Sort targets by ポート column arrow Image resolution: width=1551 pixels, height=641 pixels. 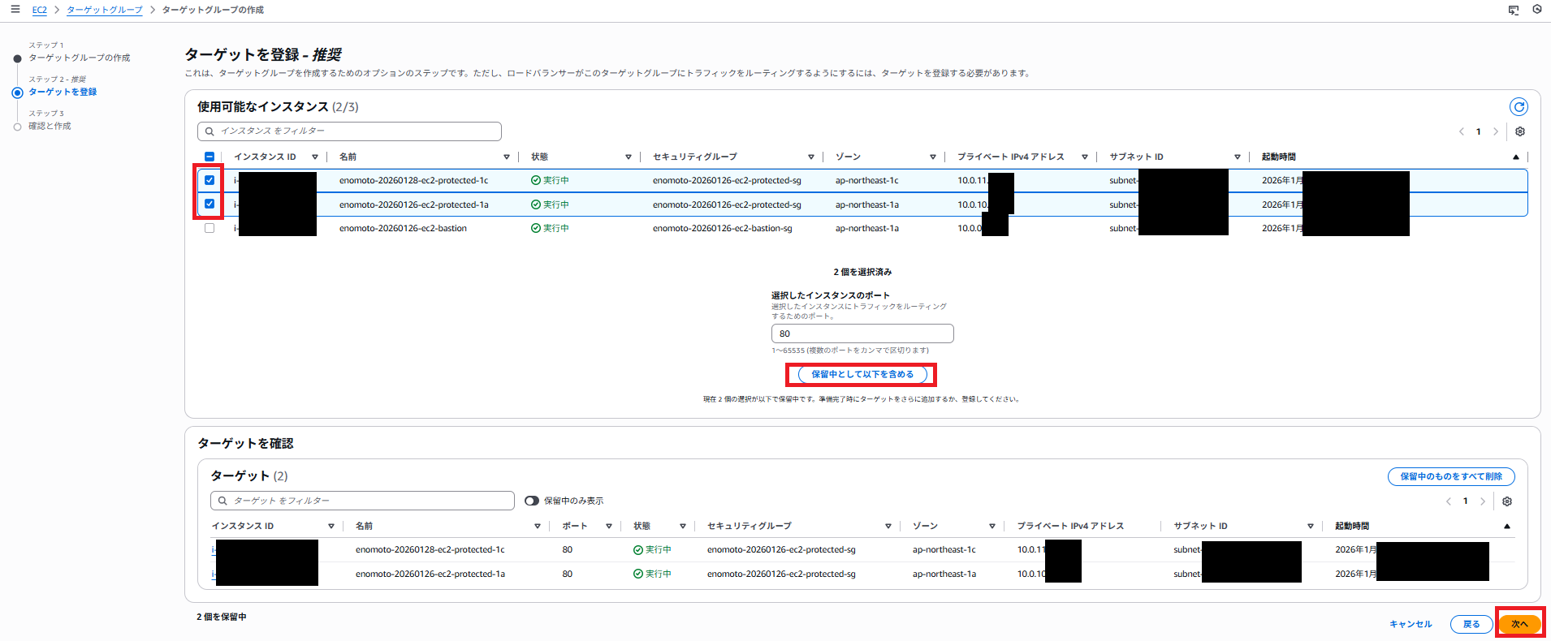(608, 526)
